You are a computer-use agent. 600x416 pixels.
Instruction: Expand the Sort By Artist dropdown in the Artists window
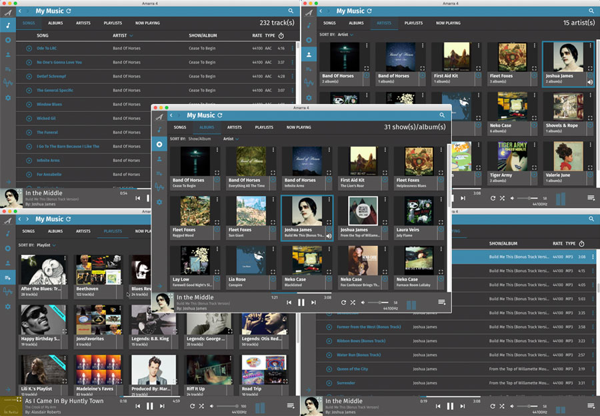[x=346, y=34]
